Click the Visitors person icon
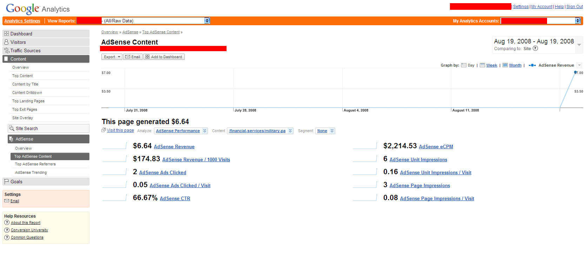586x259 pixels. pyautogui.click(x=6, y=42)
